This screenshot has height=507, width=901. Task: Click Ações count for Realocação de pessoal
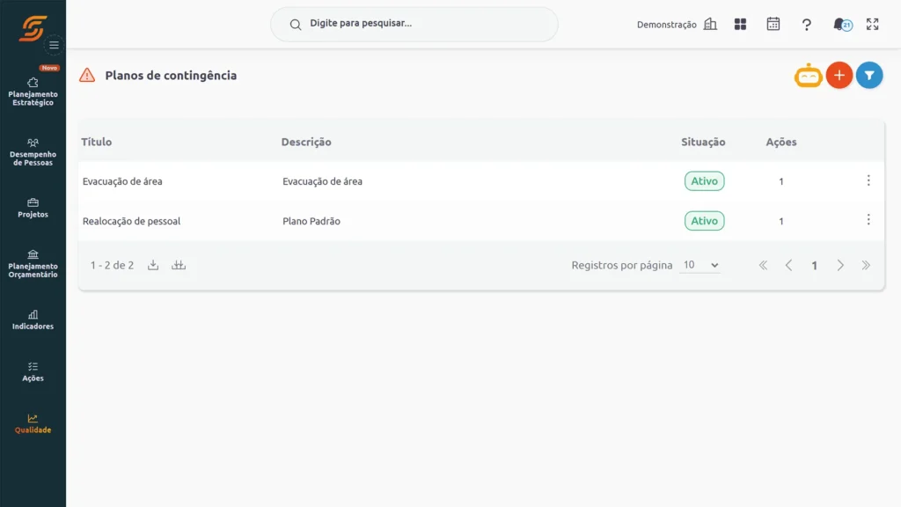(781, 221)
